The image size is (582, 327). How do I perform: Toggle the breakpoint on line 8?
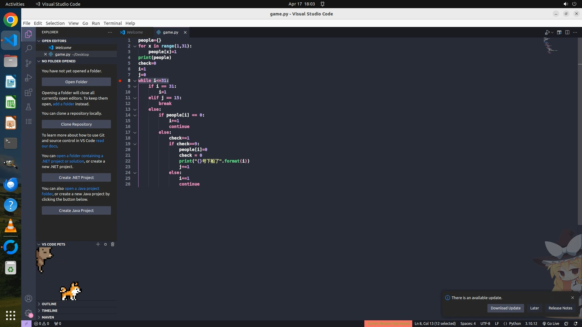click(120, 81)
